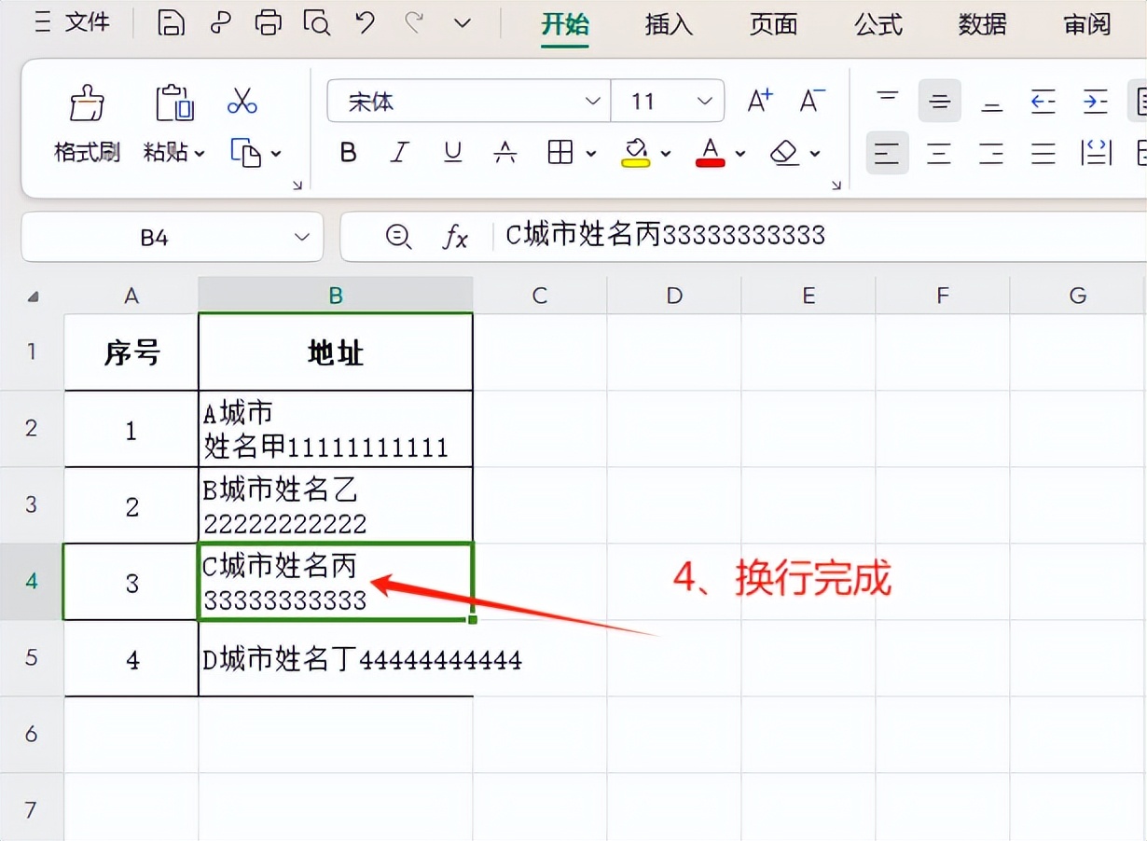Open the B4 Name Box

pyautogui.click(x=173, y=237)
